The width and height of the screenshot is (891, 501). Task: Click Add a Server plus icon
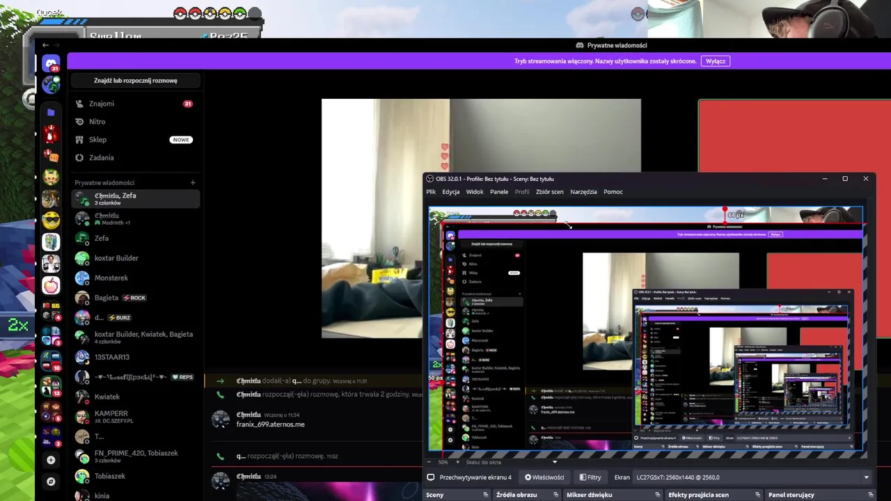(x=51, y=460)
